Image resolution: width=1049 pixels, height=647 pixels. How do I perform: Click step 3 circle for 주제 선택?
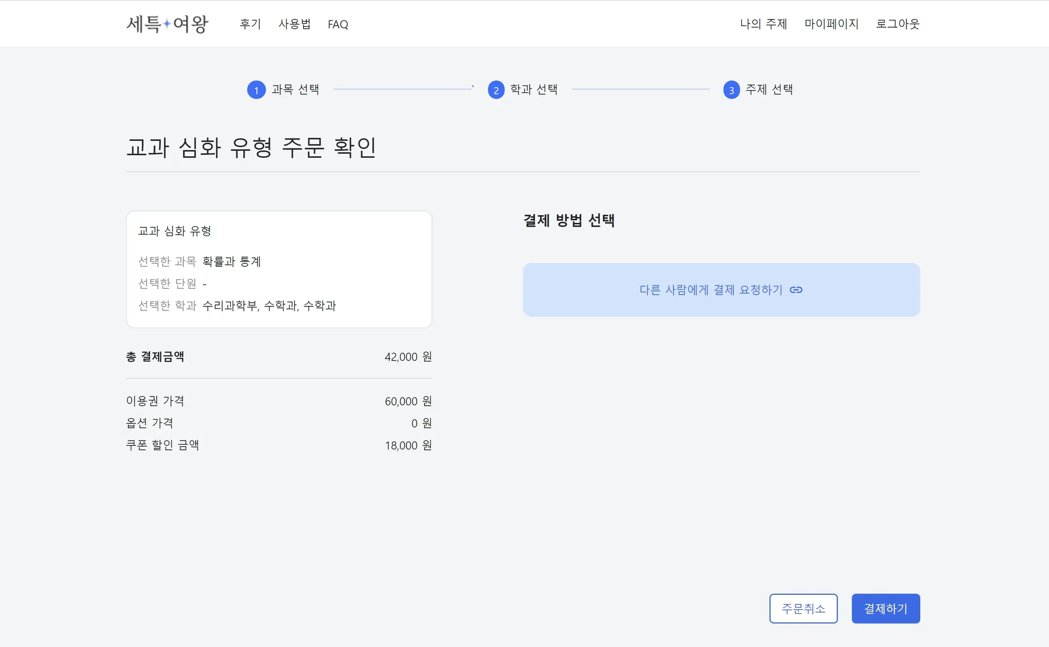731,90
